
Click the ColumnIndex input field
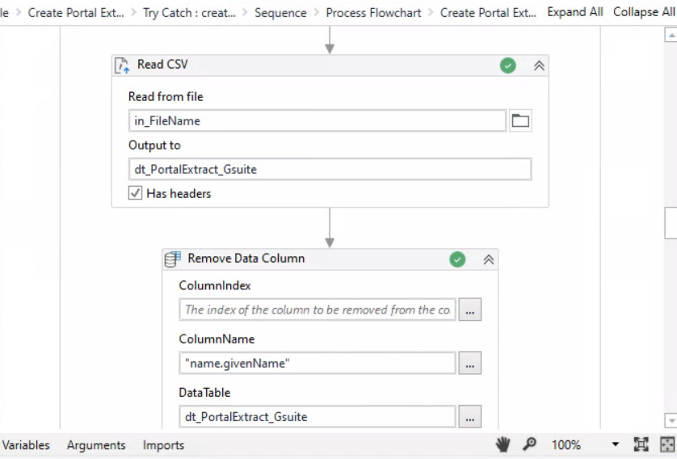[317, 310]
